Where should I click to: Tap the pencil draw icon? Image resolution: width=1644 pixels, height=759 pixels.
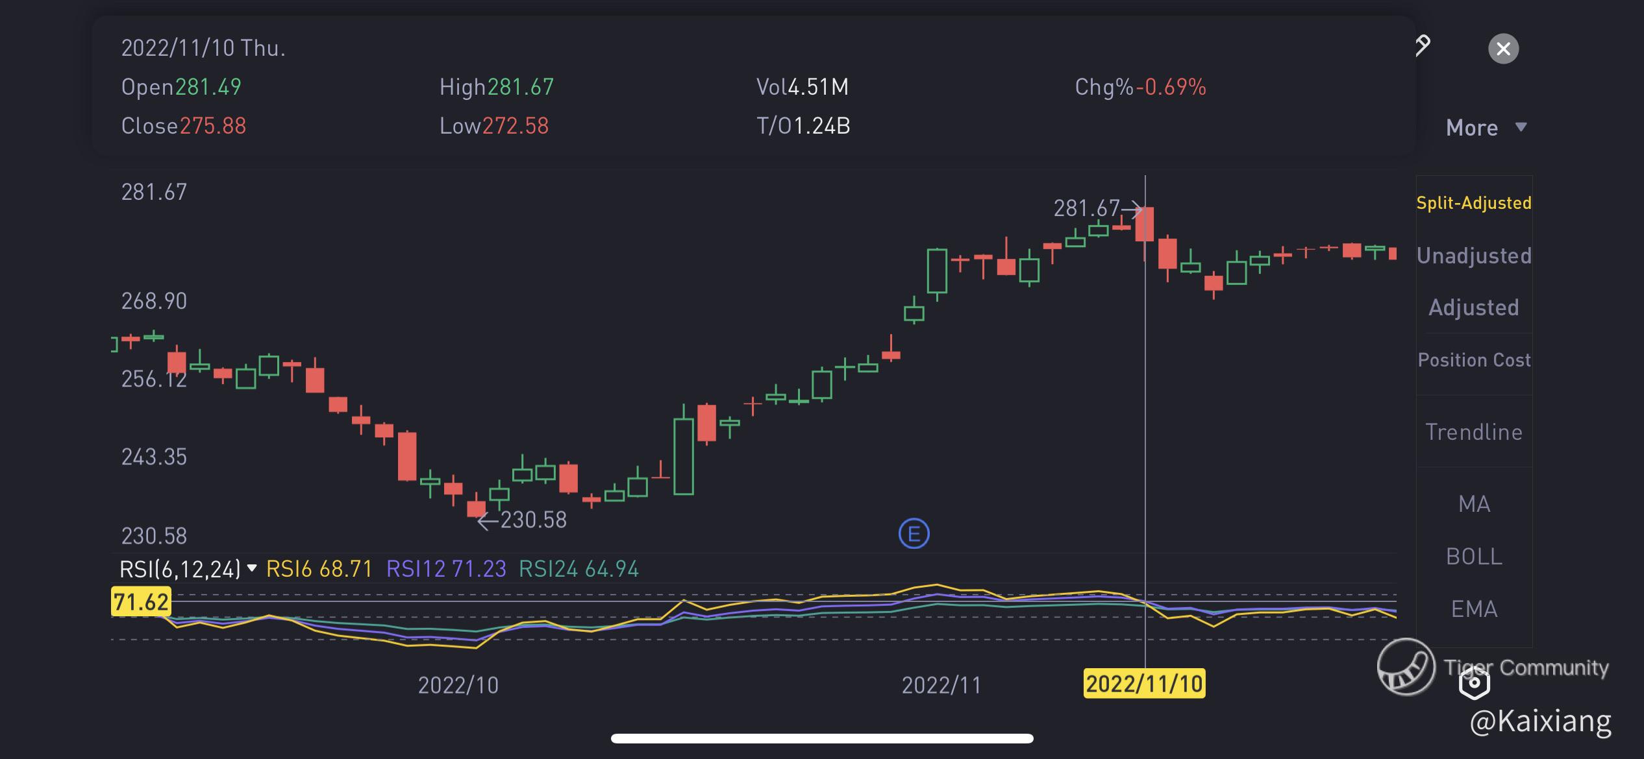(x=1423, y=45)
